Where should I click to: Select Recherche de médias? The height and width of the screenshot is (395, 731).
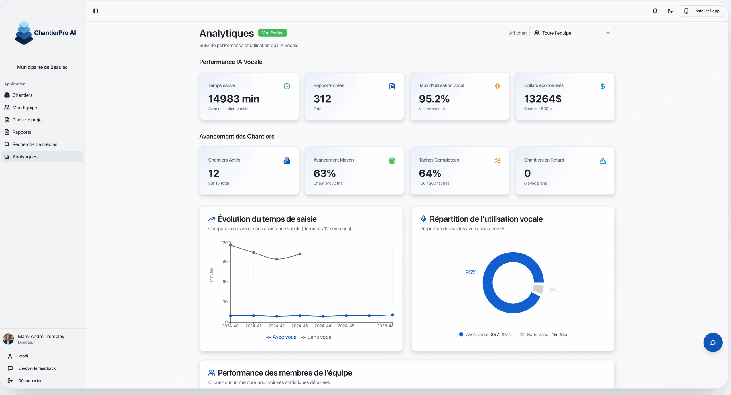(x=34, y=144)
